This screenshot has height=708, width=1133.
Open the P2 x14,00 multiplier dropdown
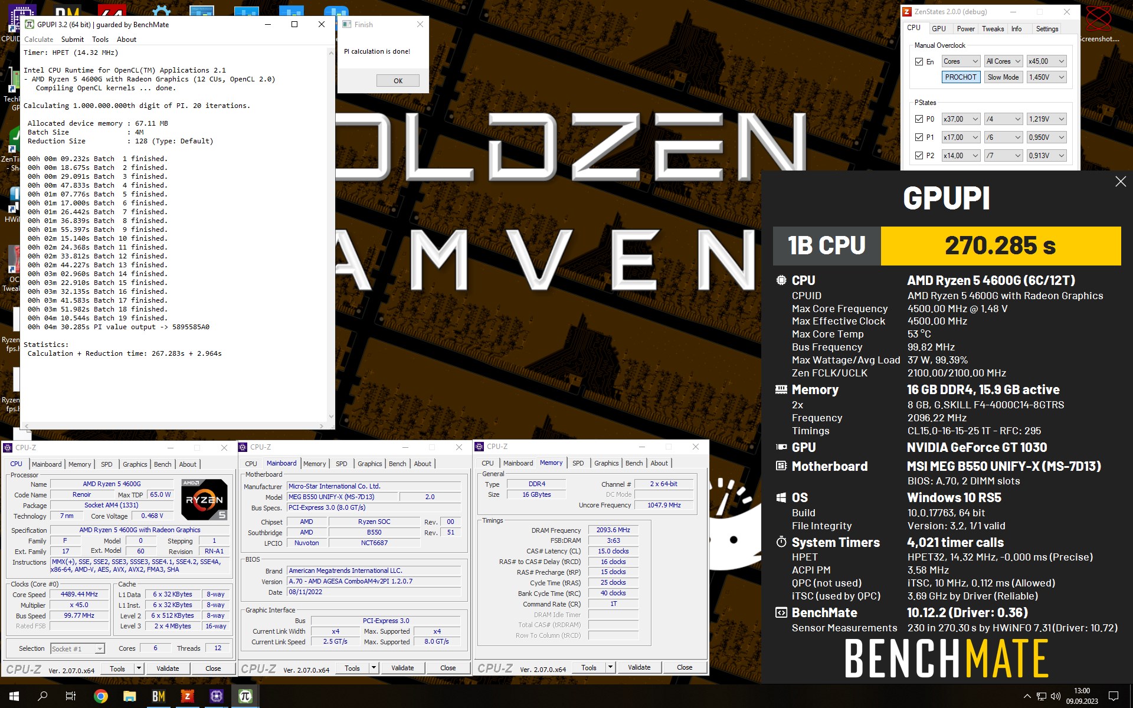tap(961, 156)
